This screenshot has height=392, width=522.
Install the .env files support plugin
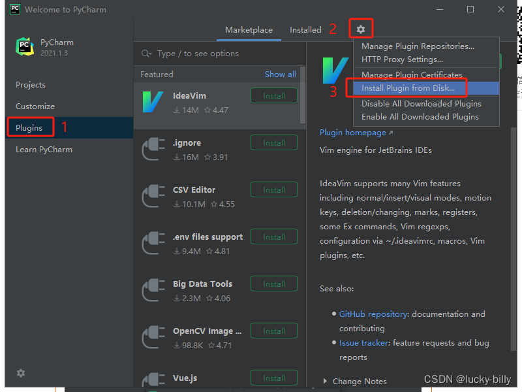[x=274, y=237]
